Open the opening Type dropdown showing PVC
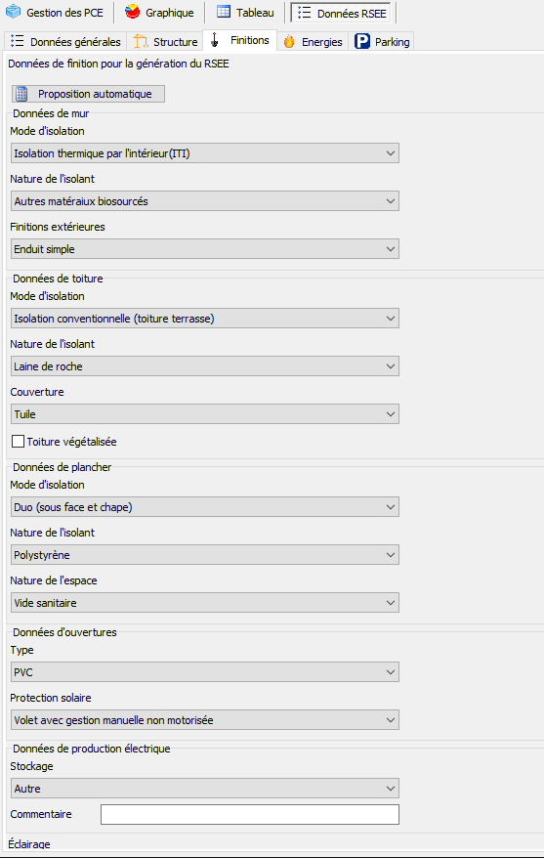The image size is (544, 858). 205,672
